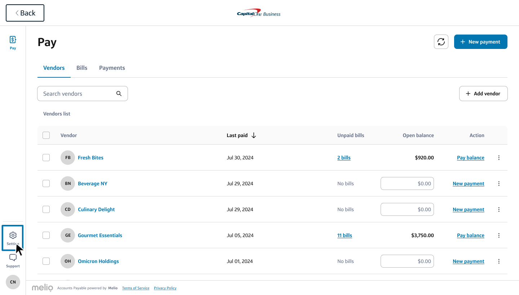Screen dimensions: 519x295
Task: Click the FB avatar for Fresh Bites
Action: pyautogui.click(x=68, y=158)
